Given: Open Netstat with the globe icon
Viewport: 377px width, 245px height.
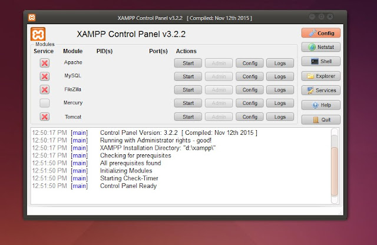Looking at the screenshot, I should point(320,47).
